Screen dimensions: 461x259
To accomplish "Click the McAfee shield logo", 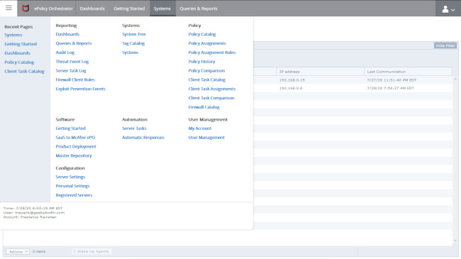I will click(x=26, y=9).
